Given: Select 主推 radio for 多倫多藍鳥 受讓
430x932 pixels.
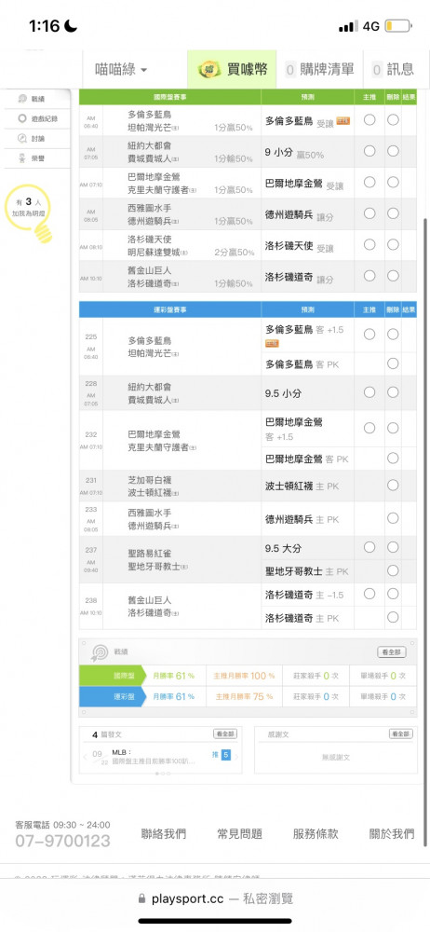Looking at the screenshot, I should point(370,119).
